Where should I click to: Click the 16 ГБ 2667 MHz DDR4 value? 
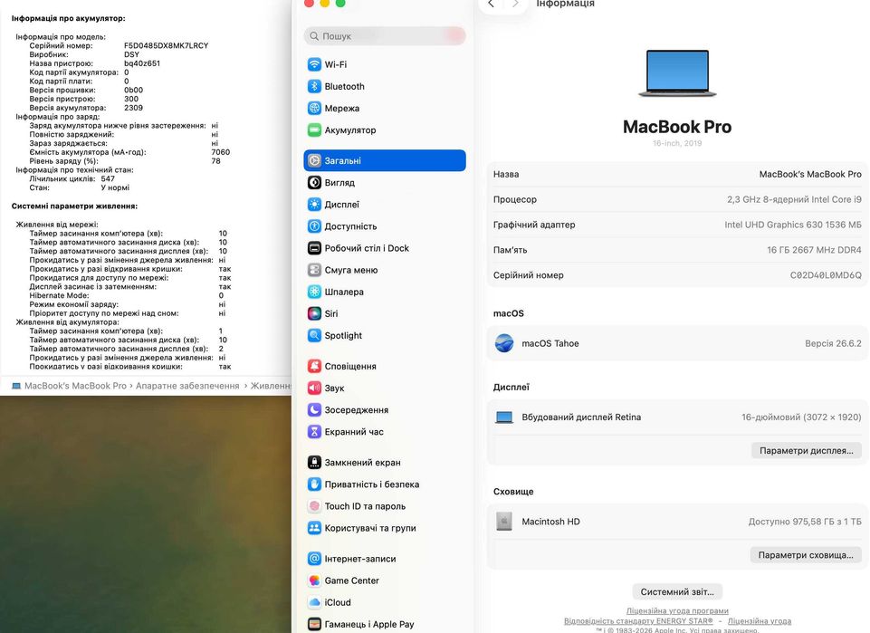coord(814,250)
